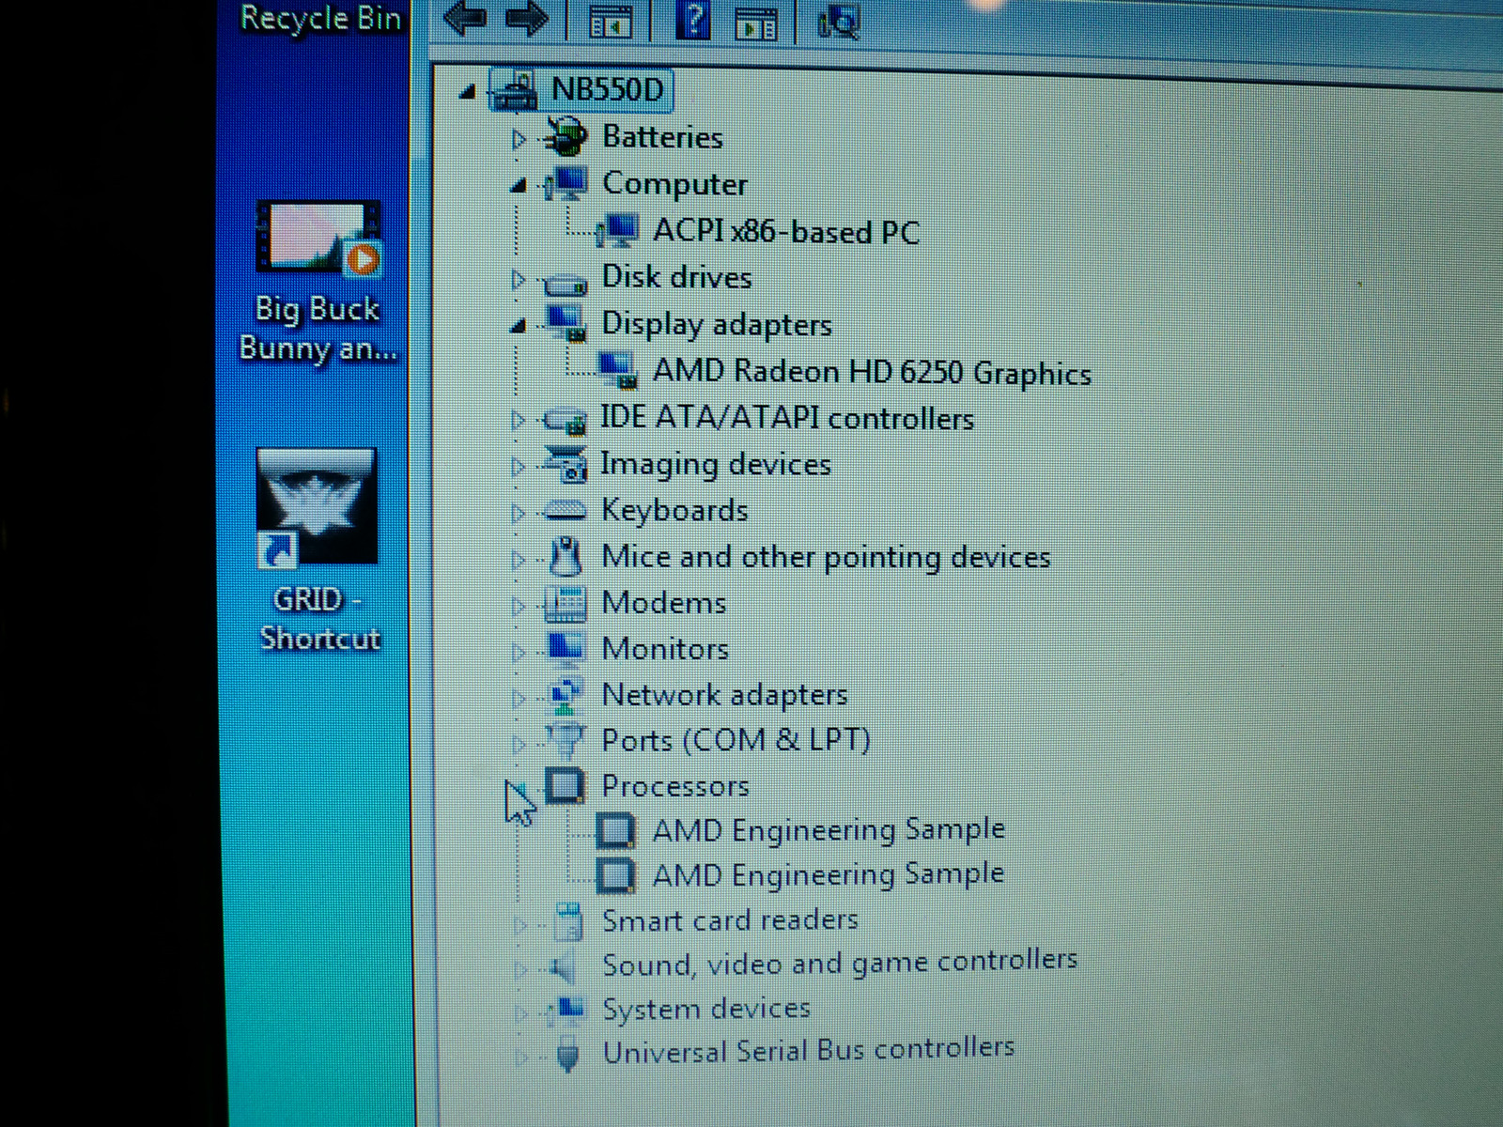Screen dimensions: 1503x1127
Task: Expand the Modems node
Action: click(518, 606)
